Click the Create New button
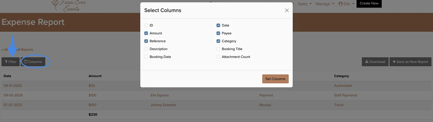This screenshot has width=433, height=122. (369, 4)
